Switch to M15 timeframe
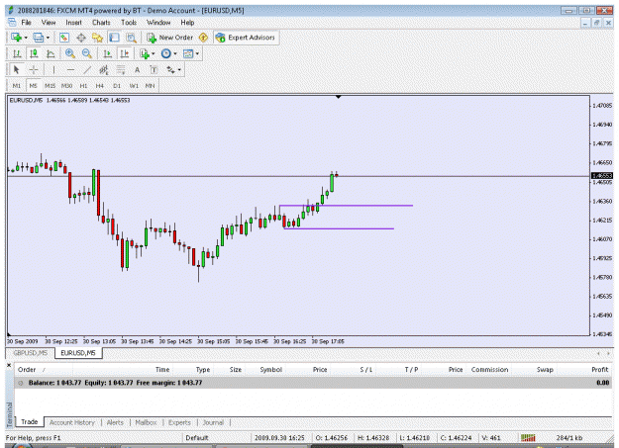Screen dimensions: 619x448 pos(50,86)
